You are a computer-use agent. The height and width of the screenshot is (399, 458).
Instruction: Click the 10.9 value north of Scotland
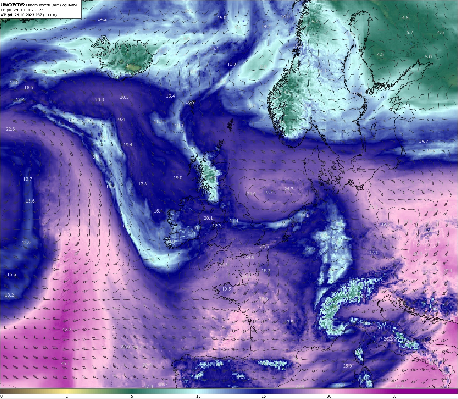coord(190,102)
